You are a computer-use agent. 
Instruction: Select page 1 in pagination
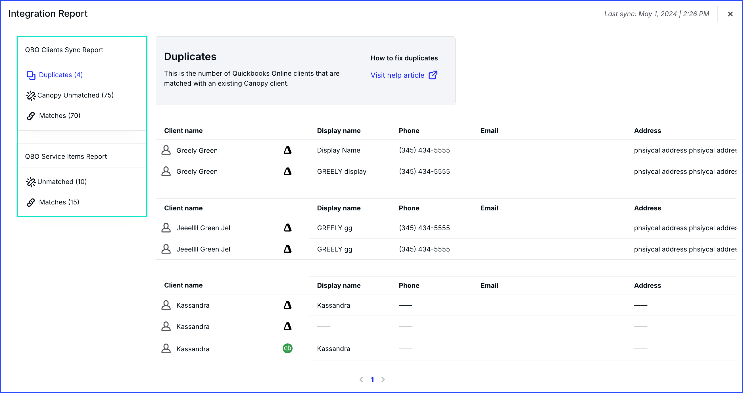(x=372, y=380)
